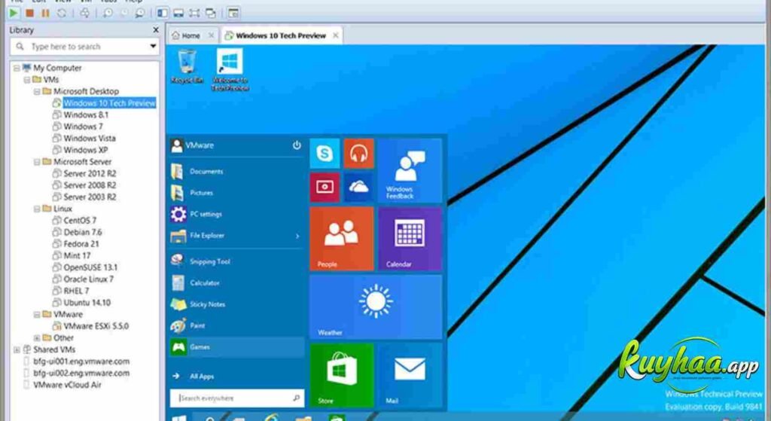This screenshot has height=421, width=771.
Task: Collapse the VMware folder node
Action: pyautogui.click(x=37, y=314)
